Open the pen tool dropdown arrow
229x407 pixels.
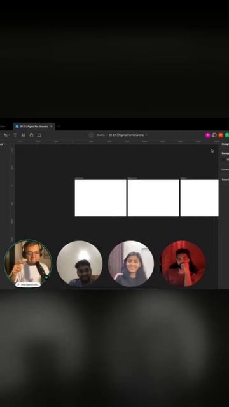tap(9, 135)
